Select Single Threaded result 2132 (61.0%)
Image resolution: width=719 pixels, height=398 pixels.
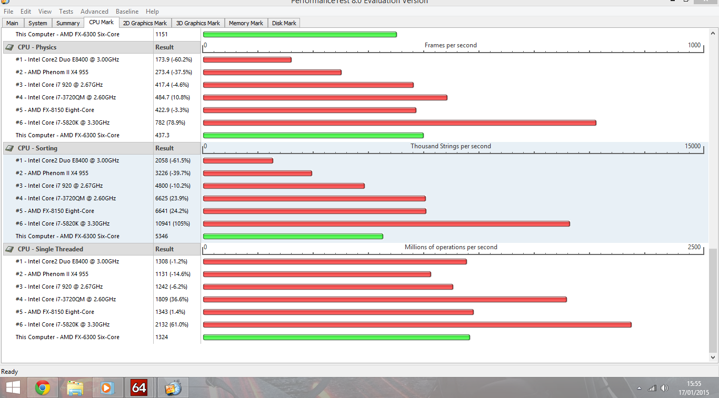click(x=172, y=324)
